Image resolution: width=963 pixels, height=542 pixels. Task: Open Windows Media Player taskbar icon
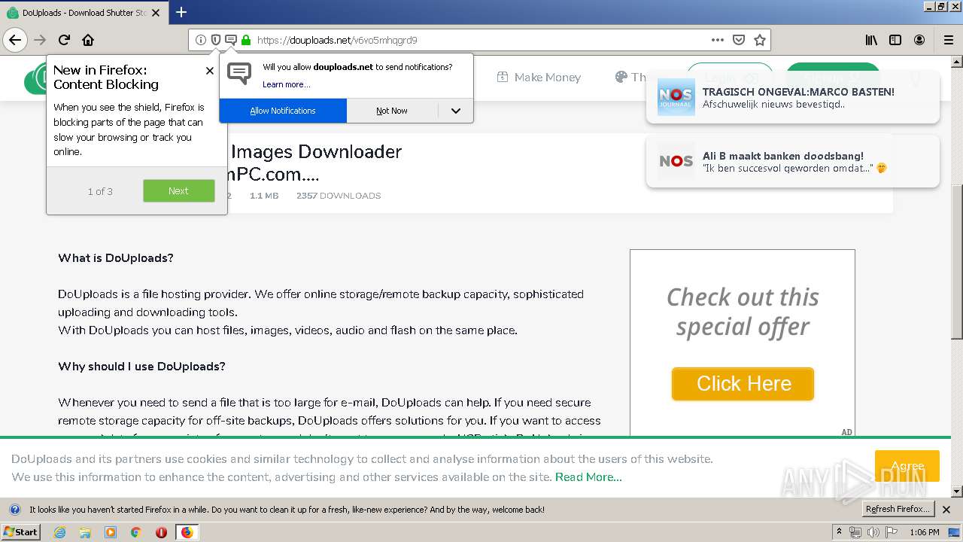point(111,532)
